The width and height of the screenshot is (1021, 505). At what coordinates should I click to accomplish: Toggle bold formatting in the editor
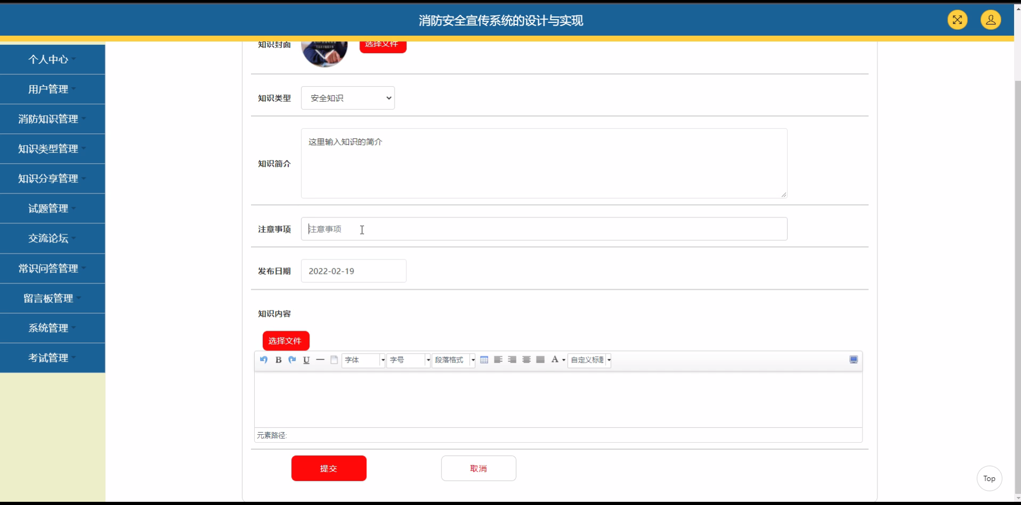tap(278, 360)
